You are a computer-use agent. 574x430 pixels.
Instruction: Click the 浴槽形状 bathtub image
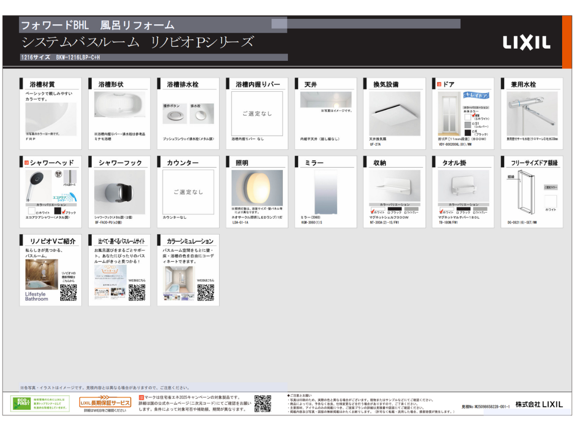(x=120, y=109)
